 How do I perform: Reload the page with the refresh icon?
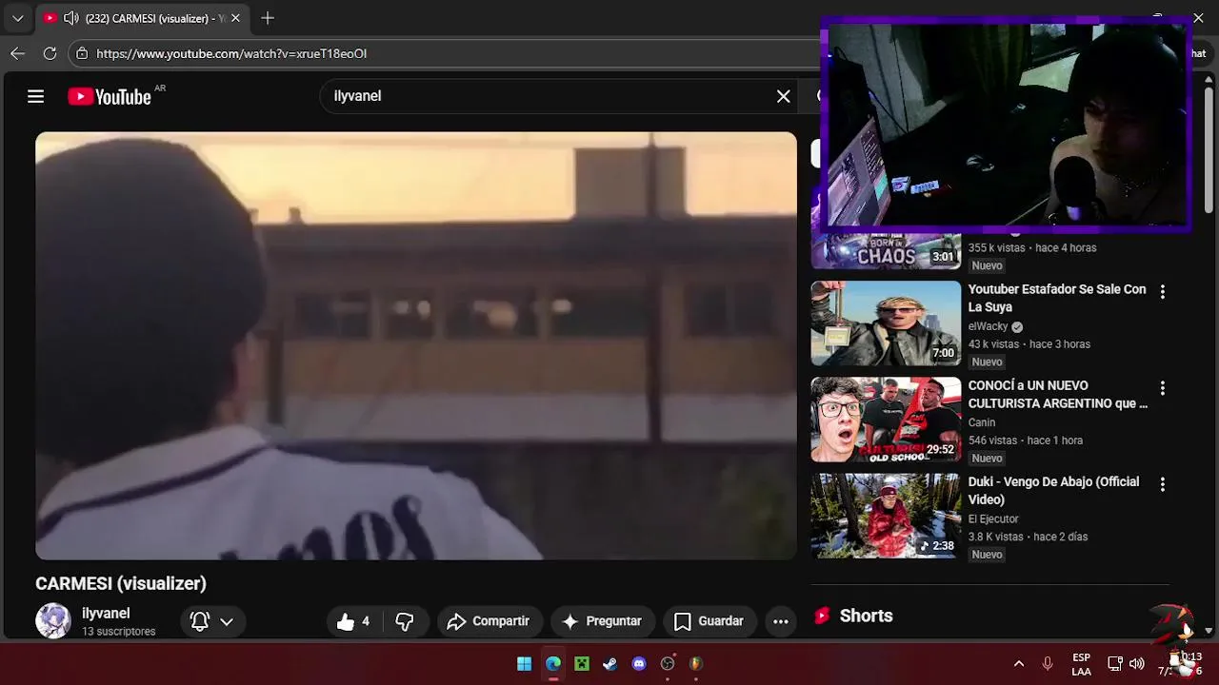(50, 53)
